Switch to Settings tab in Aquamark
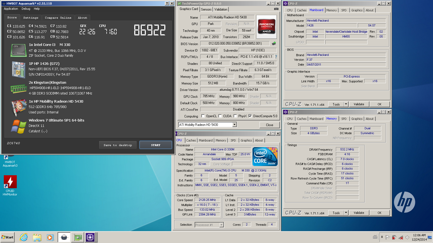The height and width of the screenshot is (243, 433). tap(31, 18)
